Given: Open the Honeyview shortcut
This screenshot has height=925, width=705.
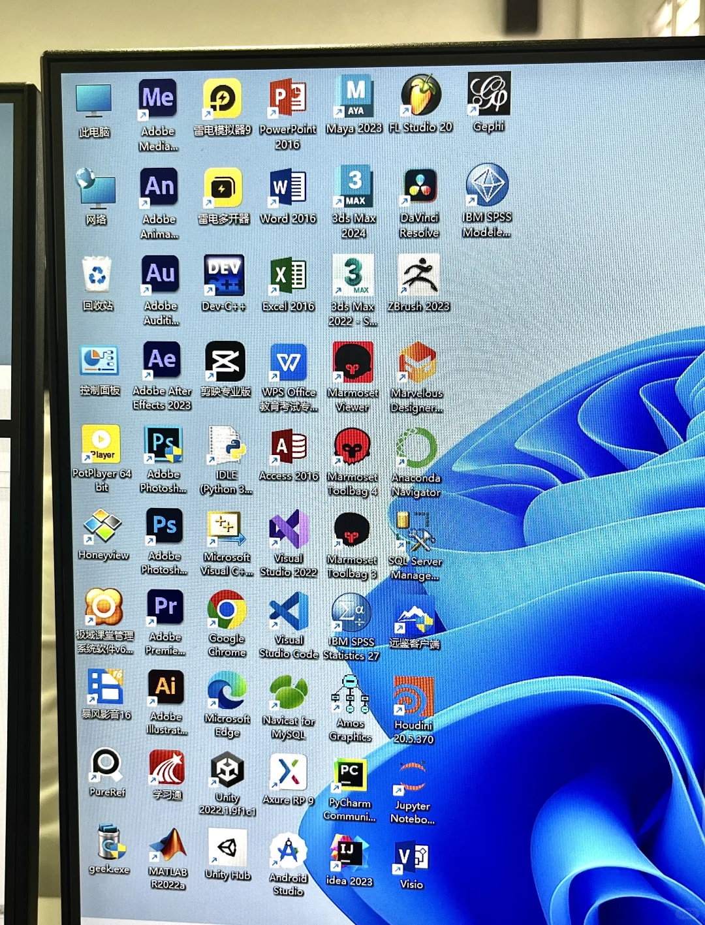Looking at the screenshot, I should click(102, 526).
